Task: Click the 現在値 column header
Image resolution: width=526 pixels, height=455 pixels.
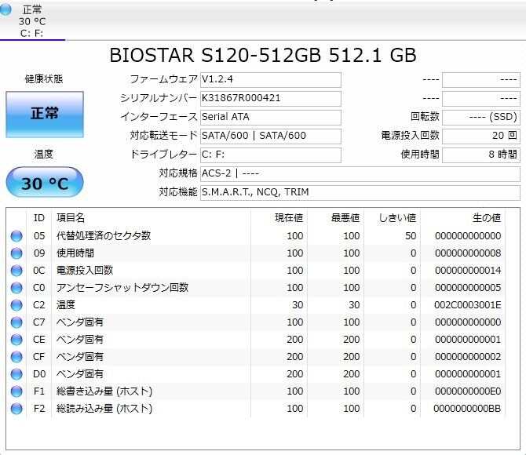Action: 279,218
